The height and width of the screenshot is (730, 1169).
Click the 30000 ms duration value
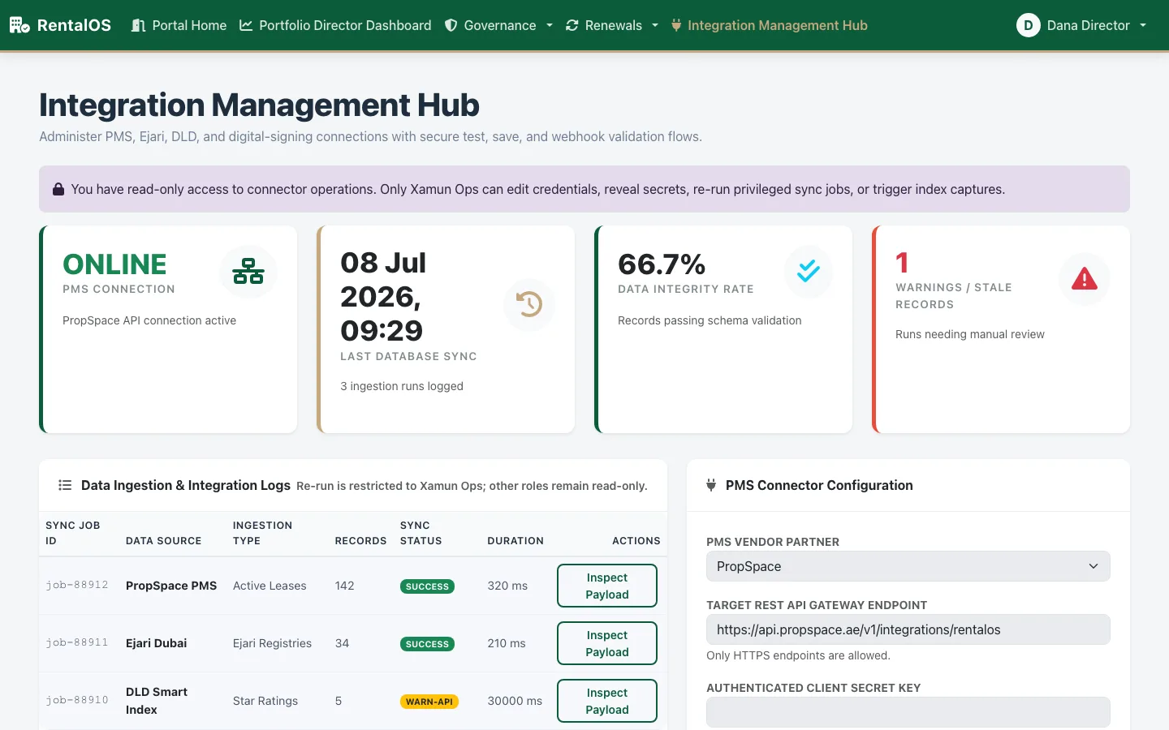tap(515, 701)
